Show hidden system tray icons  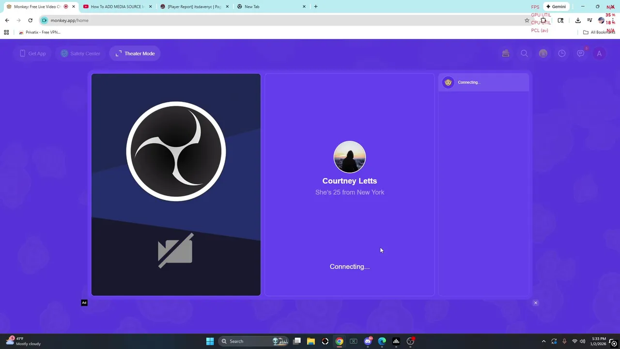tap(543, 341)
